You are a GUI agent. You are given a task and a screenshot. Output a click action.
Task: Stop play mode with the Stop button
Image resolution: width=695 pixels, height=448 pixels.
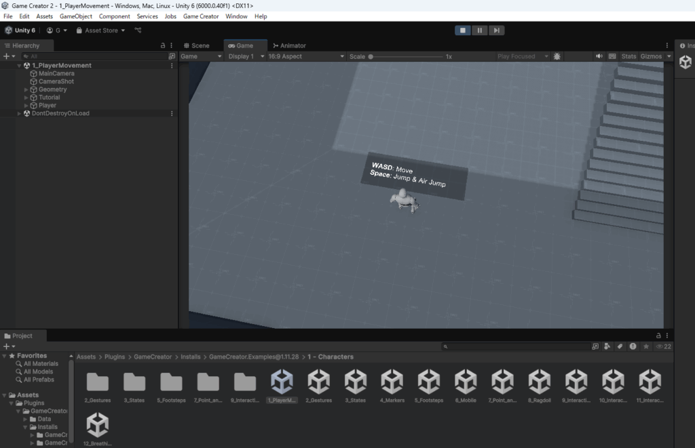pyautogui.click(x=463, y=30)
